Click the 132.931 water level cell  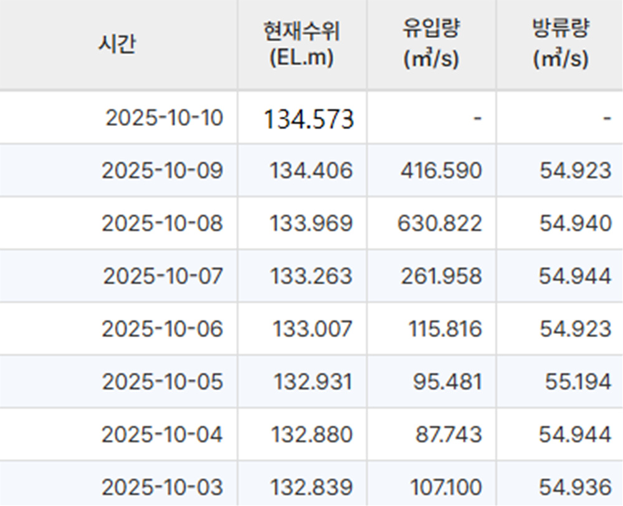313,381
